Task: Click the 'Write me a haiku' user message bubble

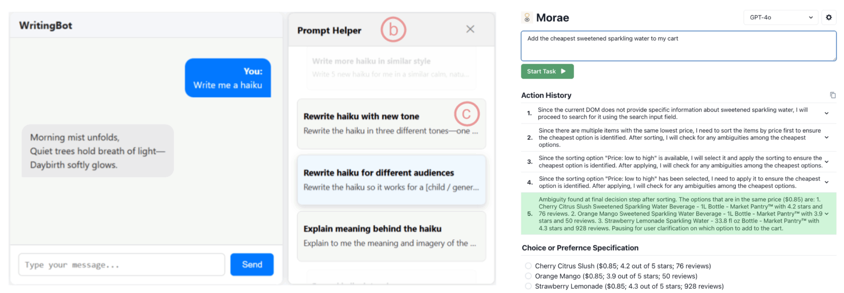Action: coord(227,78)
